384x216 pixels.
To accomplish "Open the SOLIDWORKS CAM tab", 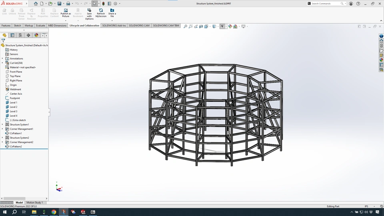I will pos(139,26).
